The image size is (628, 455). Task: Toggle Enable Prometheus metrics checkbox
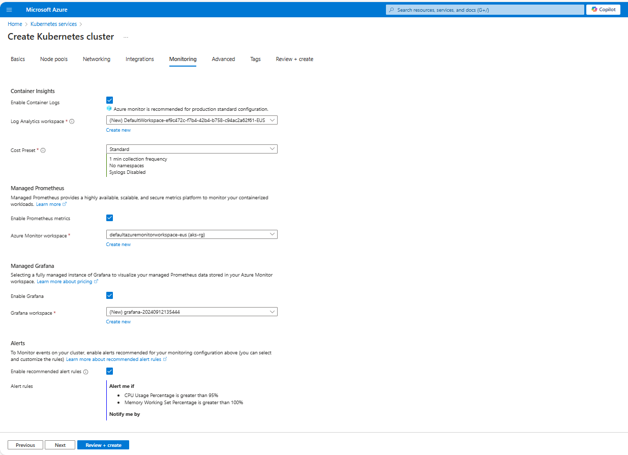tap(109, 218)
